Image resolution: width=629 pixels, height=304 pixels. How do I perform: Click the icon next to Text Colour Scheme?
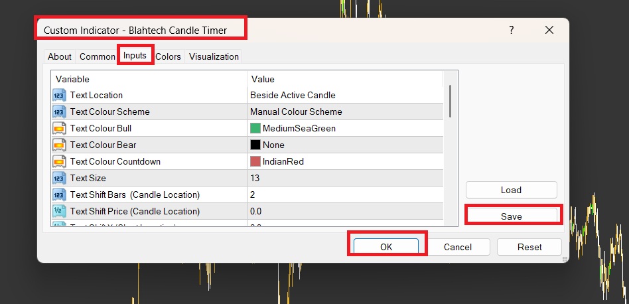[59, 112]
